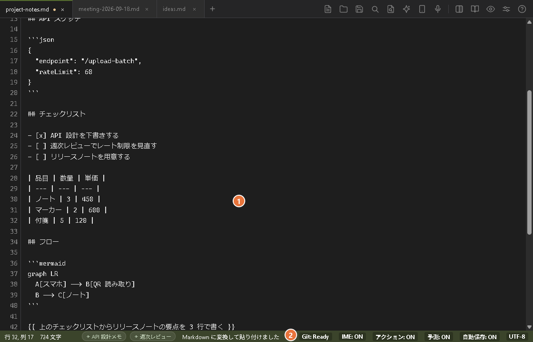Click the split view columns icon
This screenshot has width=533, height=342.
(459, 9)
